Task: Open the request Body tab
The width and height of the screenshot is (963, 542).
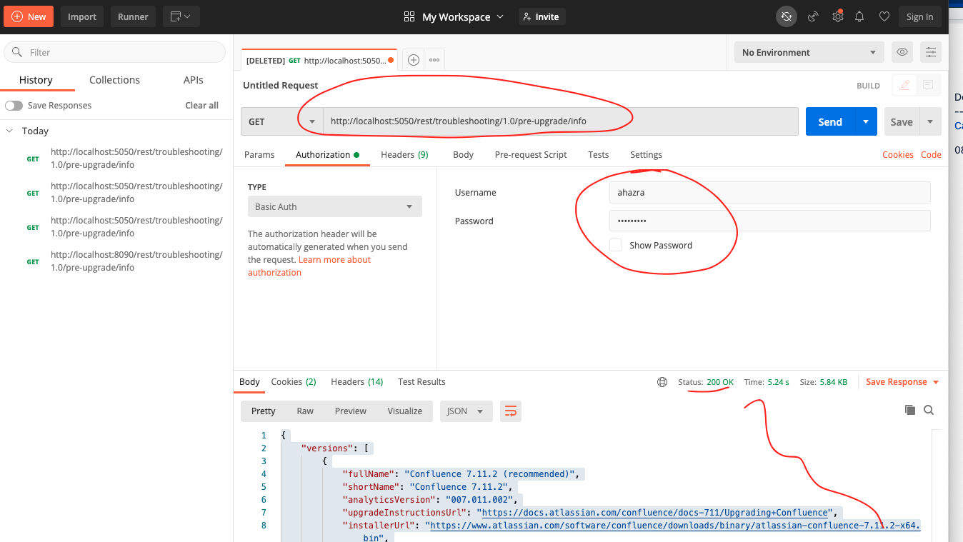Action: click(x=463, y=154)
